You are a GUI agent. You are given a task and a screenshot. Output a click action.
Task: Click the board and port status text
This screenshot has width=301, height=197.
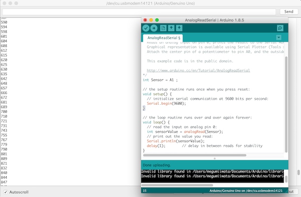click(x=246, y=190)
